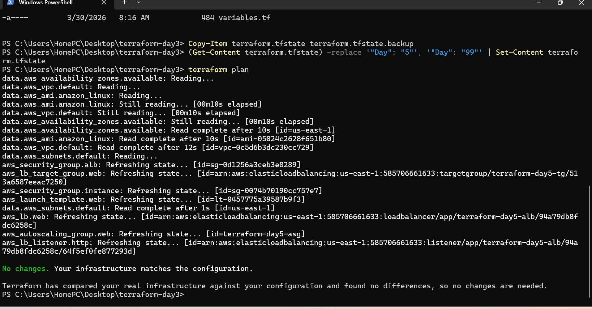Click the vertical scrollbar thumb
This screenshot has width=592, height=309.
click(590, 241)
